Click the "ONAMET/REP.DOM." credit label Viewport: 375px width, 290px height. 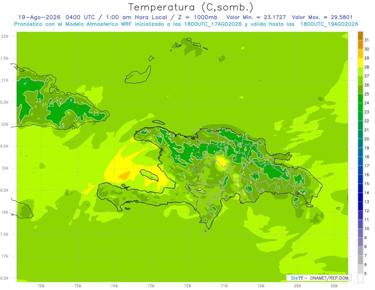pos(330,278)
